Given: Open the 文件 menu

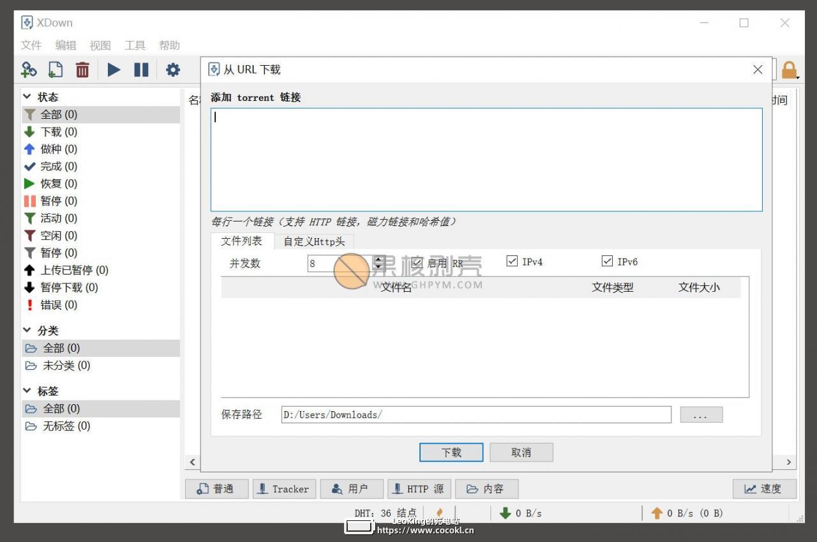Looking at the screenshot, I should point(31,45).
